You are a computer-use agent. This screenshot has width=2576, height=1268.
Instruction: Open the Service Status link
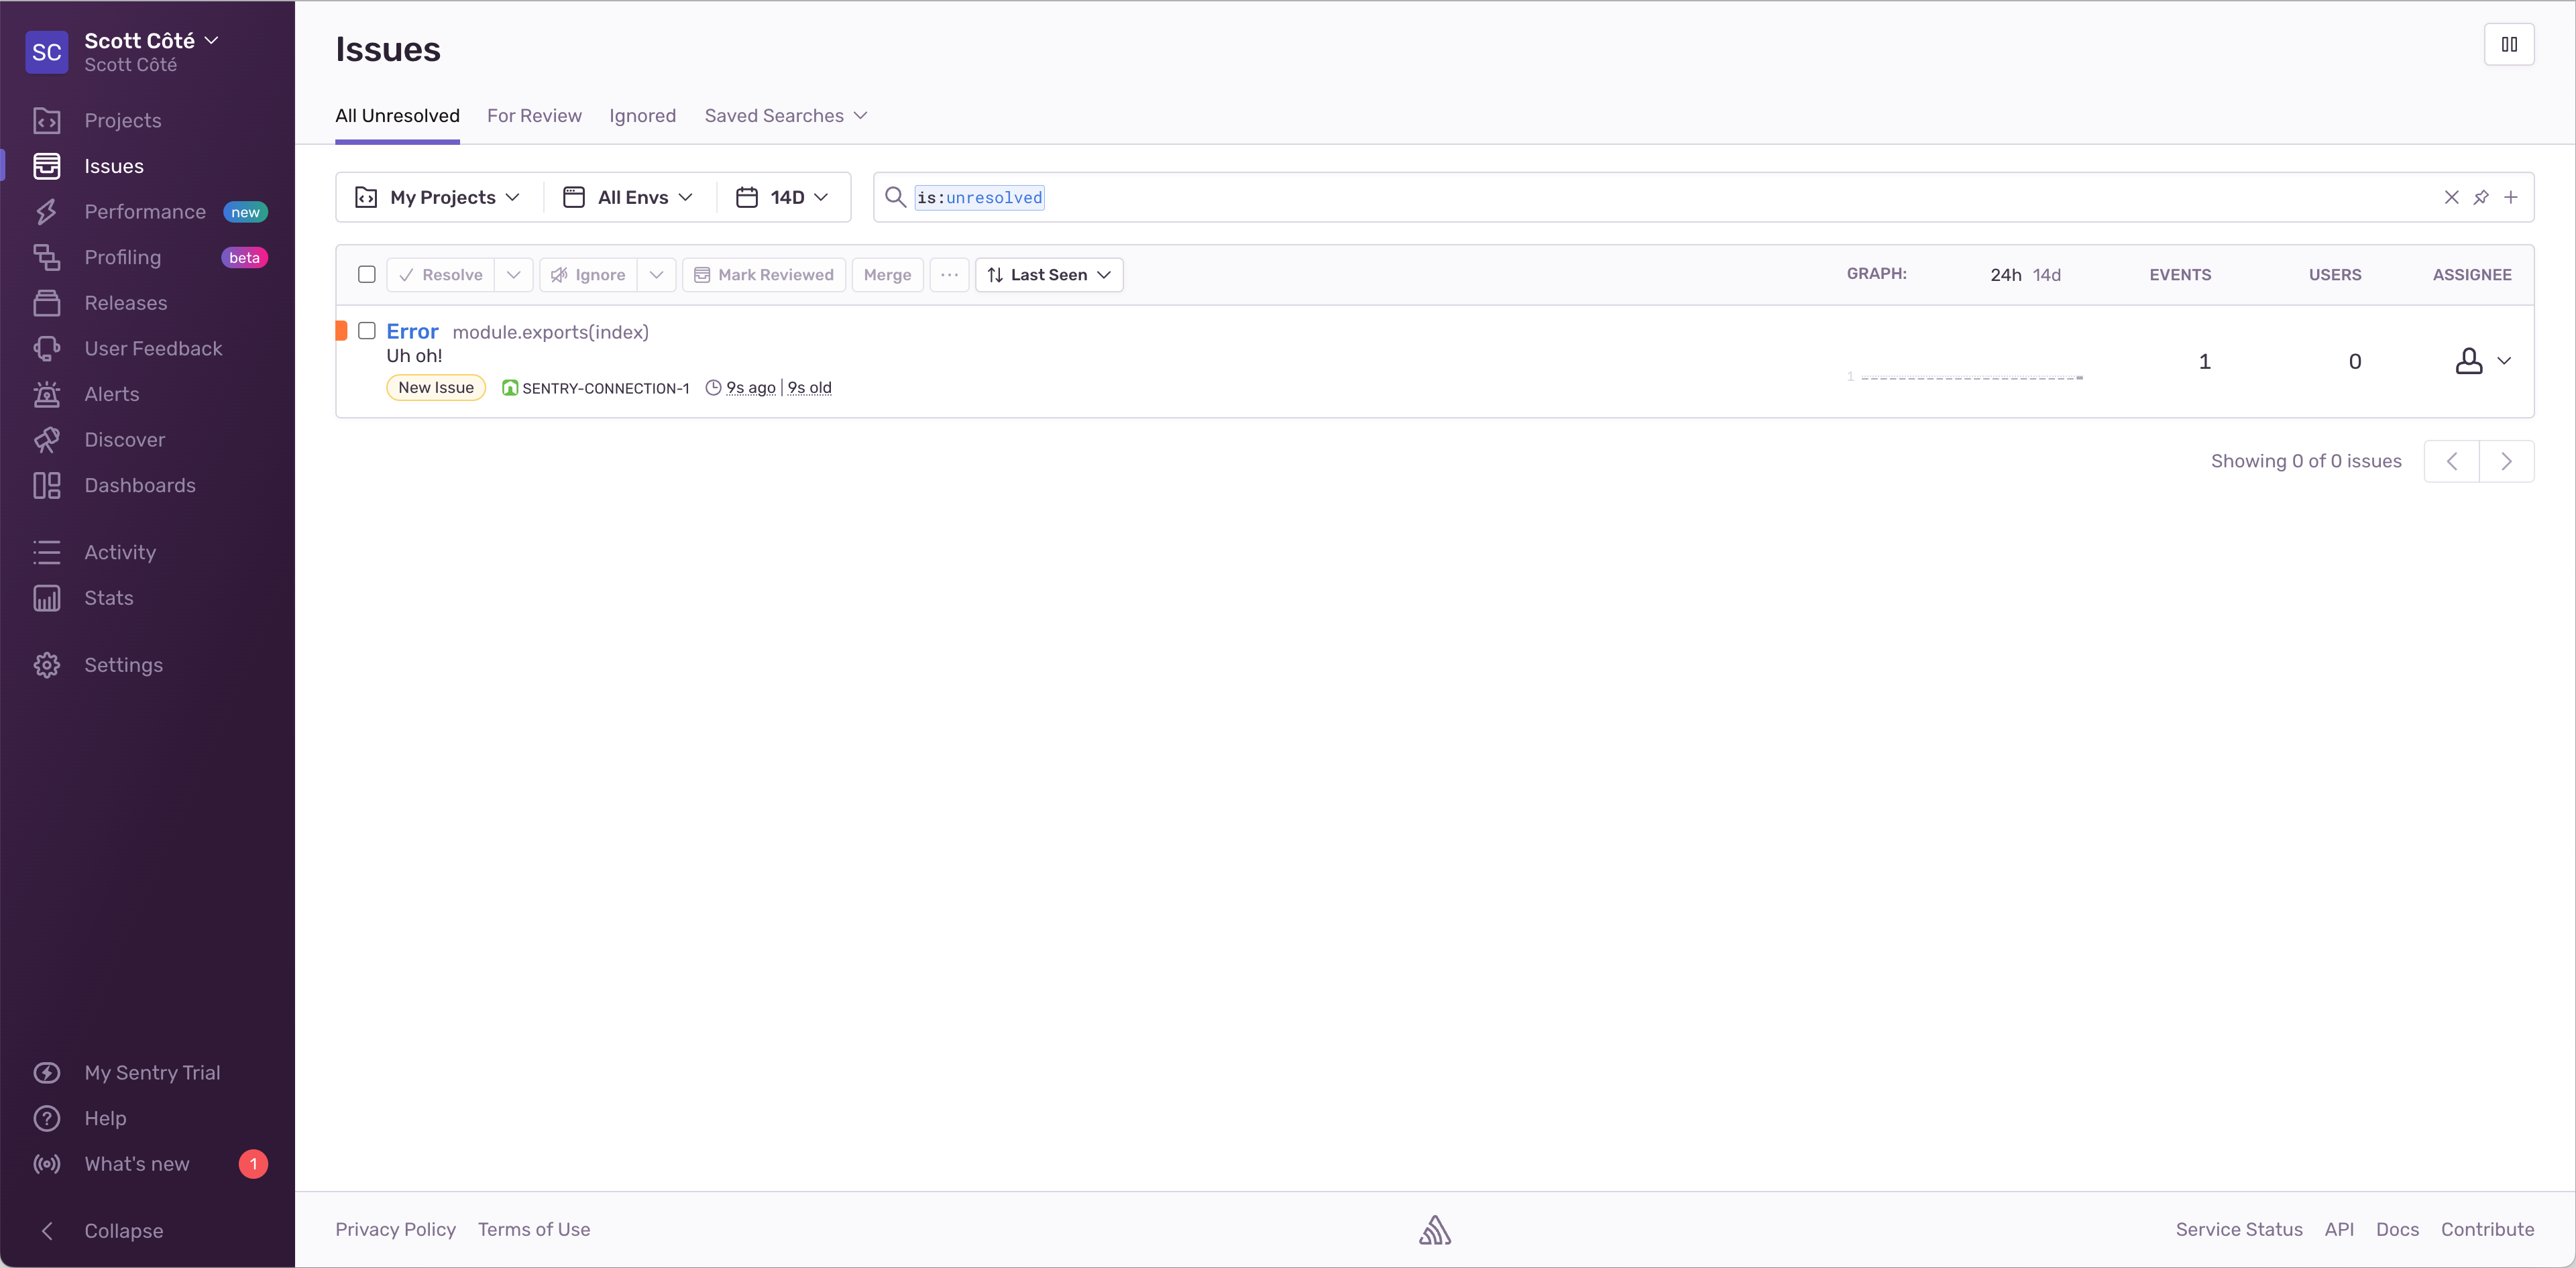(2239, 1230)
